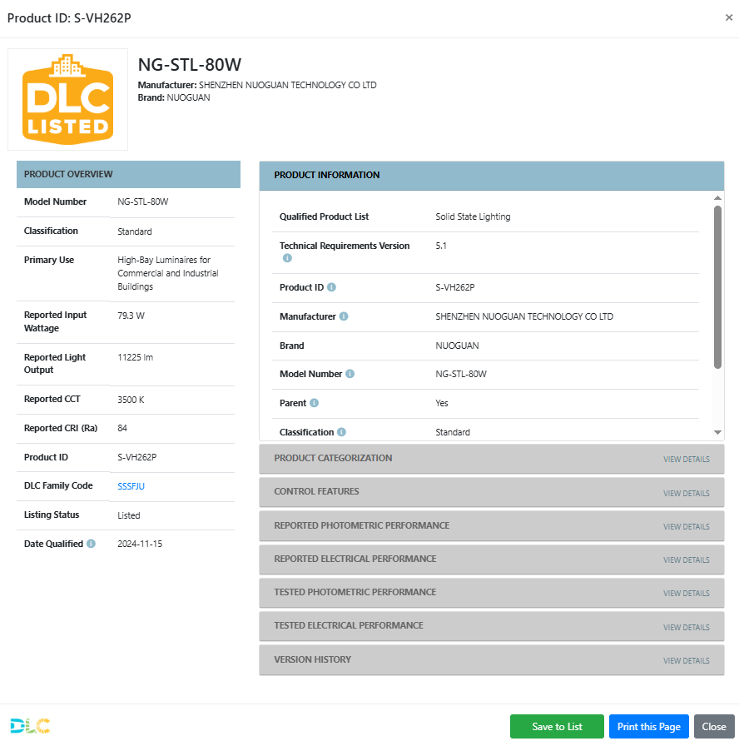Click the DLC logo in the footer
This screenshot has width=739, height=741.
point(30,726)
